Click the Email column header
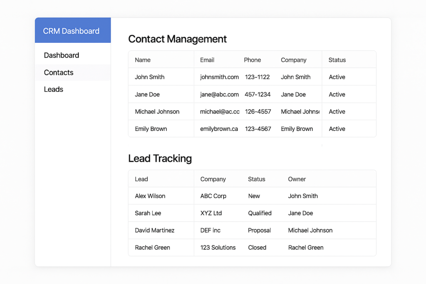Image resolution: width=426 pixels, height=284 pixels. pos(207,60)
